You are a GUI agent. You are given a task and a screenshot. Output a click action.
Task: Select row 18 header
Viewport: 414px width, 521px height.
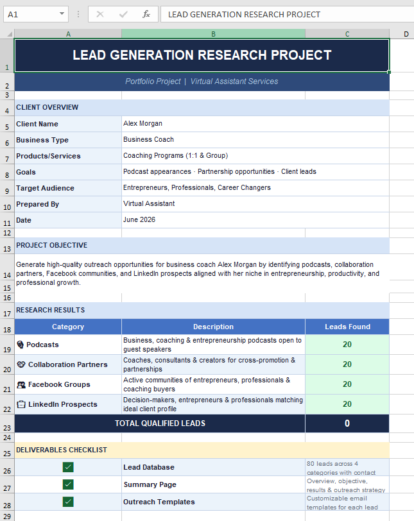pos(7,327)
